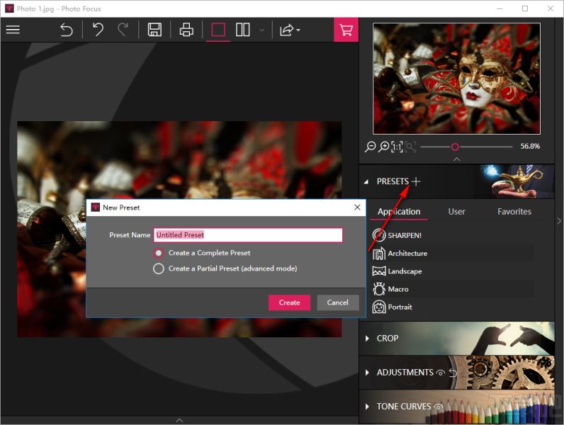This screenshot has width=564, height=425.
Task: Collapse the right side panel arrow
Action: click(x=559, y=221)
